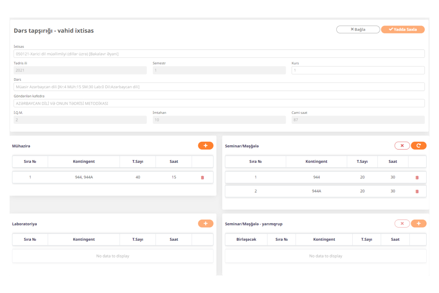Open the Göndərilən kafedra field
Viewport: 439px width, 293px height.
(x=219, y=103)
